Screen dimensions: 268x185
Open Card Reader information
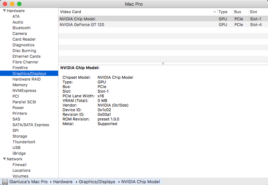24,39
